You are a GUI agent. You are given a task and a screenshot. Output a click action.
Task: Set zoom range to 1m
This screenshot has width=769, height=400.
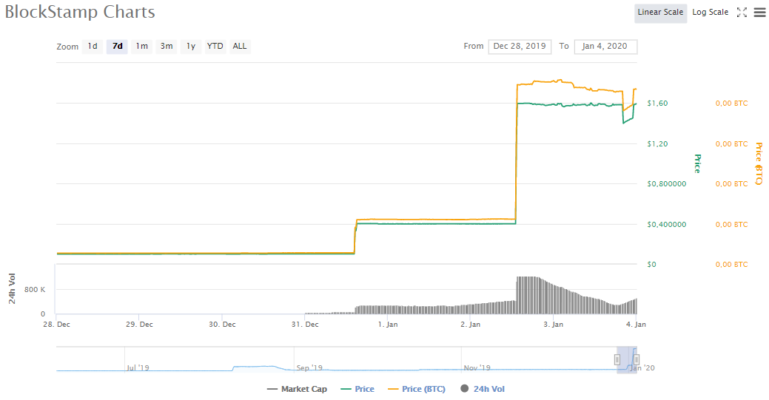pos(141,46)
